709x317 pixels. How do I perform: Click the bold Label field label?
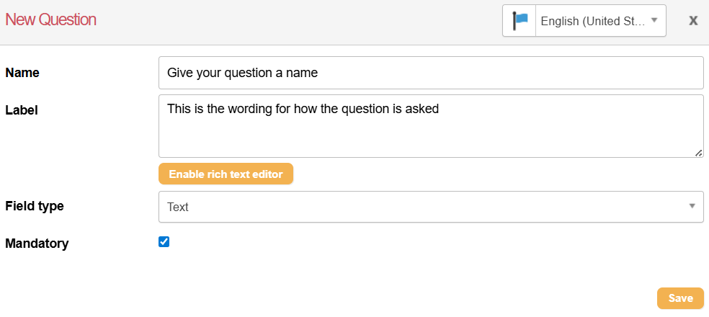(22, 110)
